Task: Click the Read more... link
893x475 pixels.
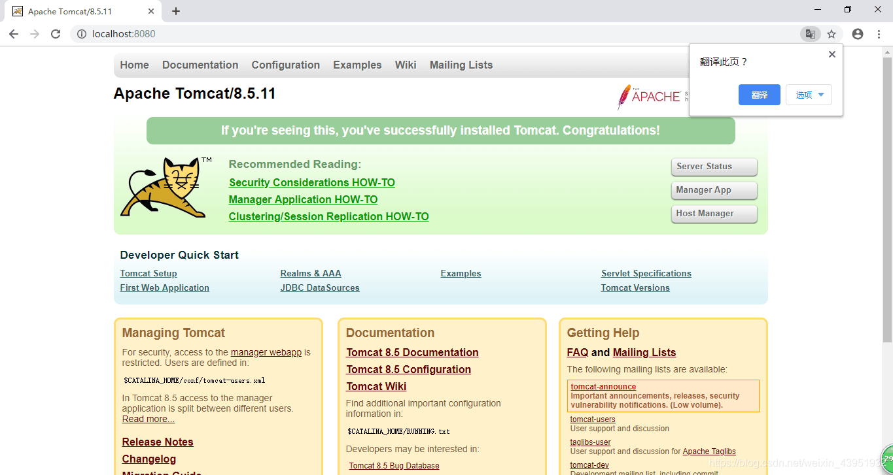Action: [x=149, y=419]
